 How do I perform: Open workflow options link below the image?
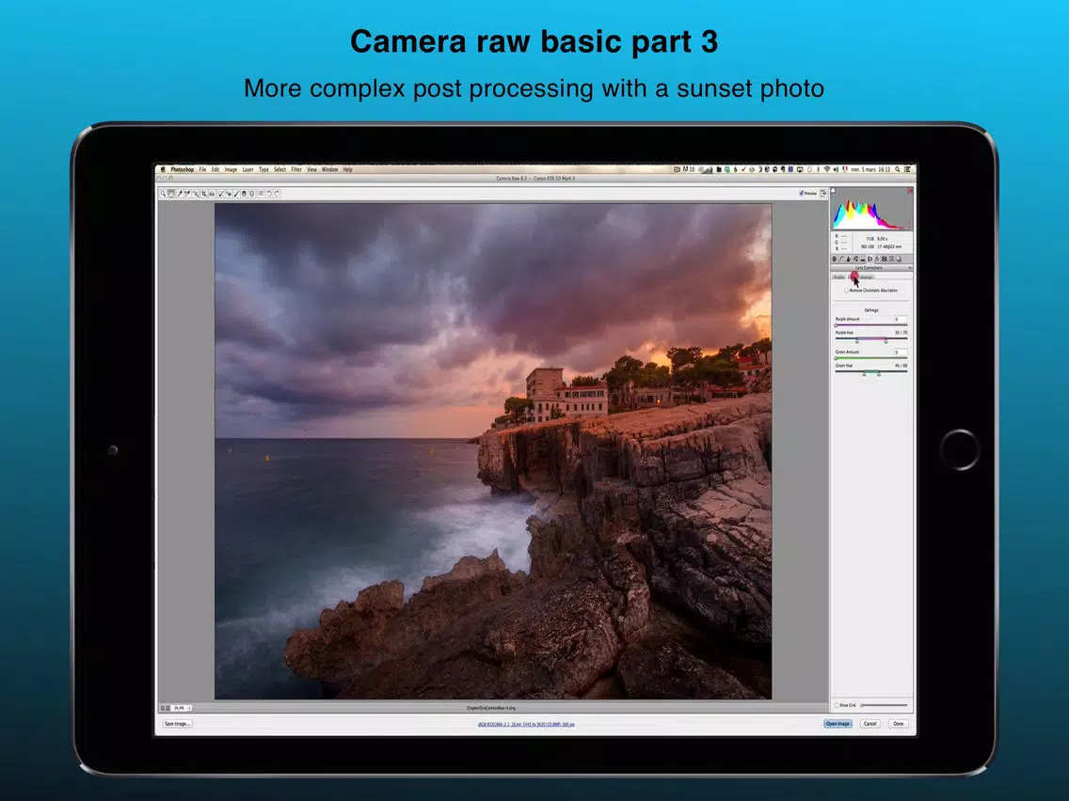(x=526, y=724)
